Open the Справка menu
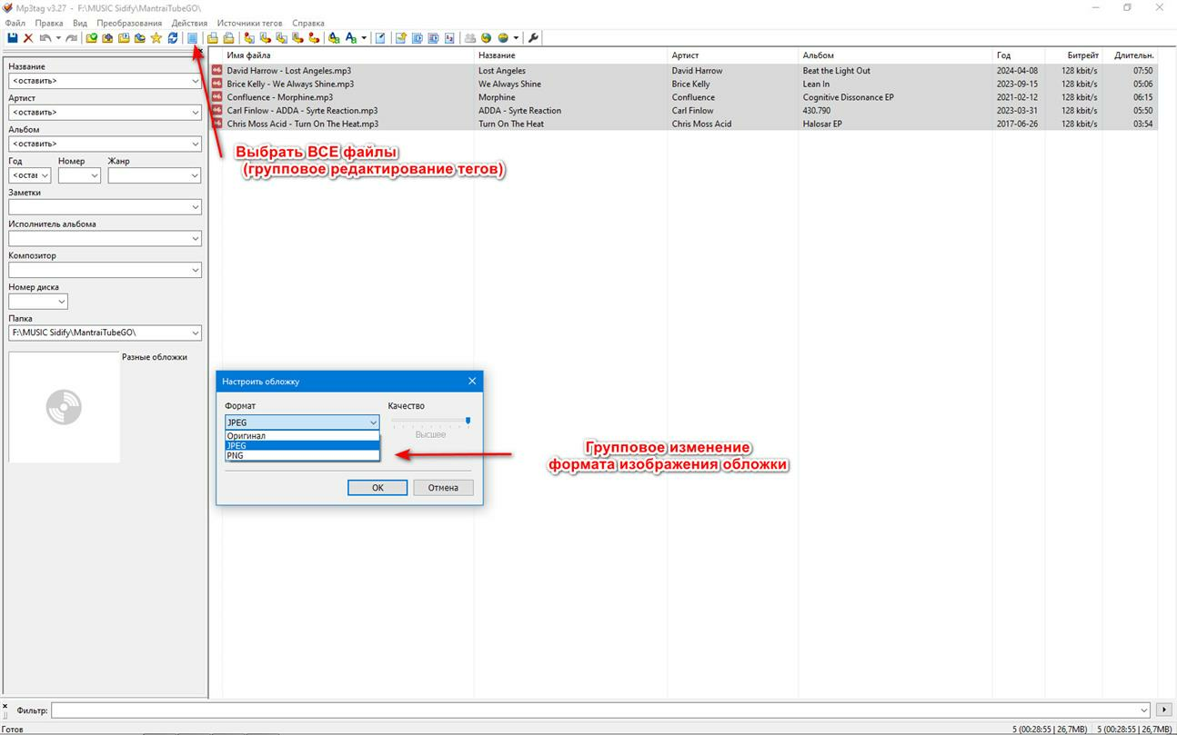Viewport: 1177px width, 735px height. point(308,23)
